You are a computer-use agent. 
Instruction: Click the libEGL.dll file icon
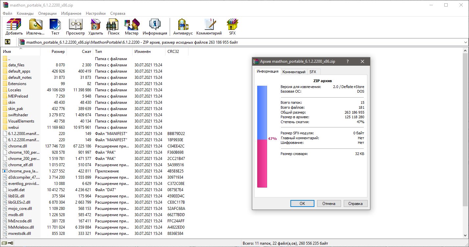click(x=5, y=196)
